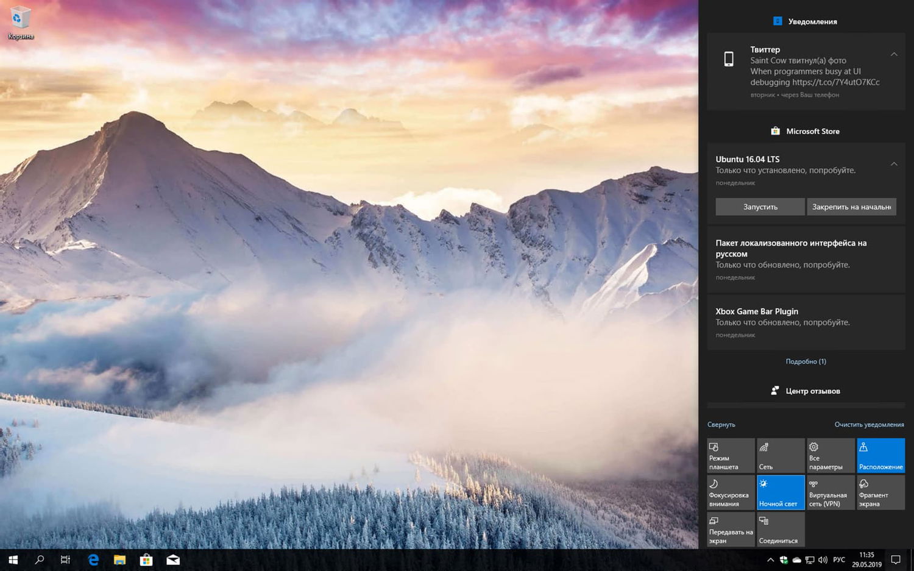Screen dimensions: 914x571
Task: Toggle the Режим планшета quick action tile
Action: pos(731,455)
